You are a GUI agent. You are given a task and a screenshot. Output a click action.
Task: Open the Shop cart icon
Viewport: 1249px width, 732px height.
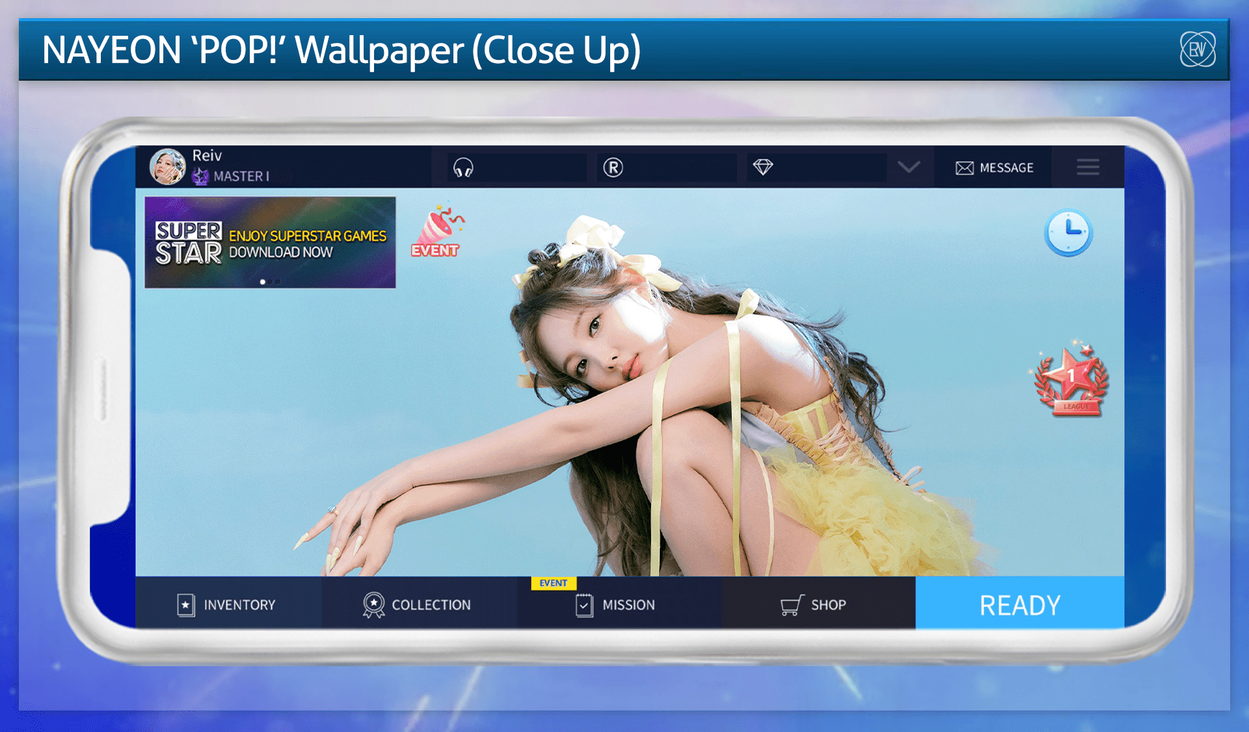tap(791, 604)
